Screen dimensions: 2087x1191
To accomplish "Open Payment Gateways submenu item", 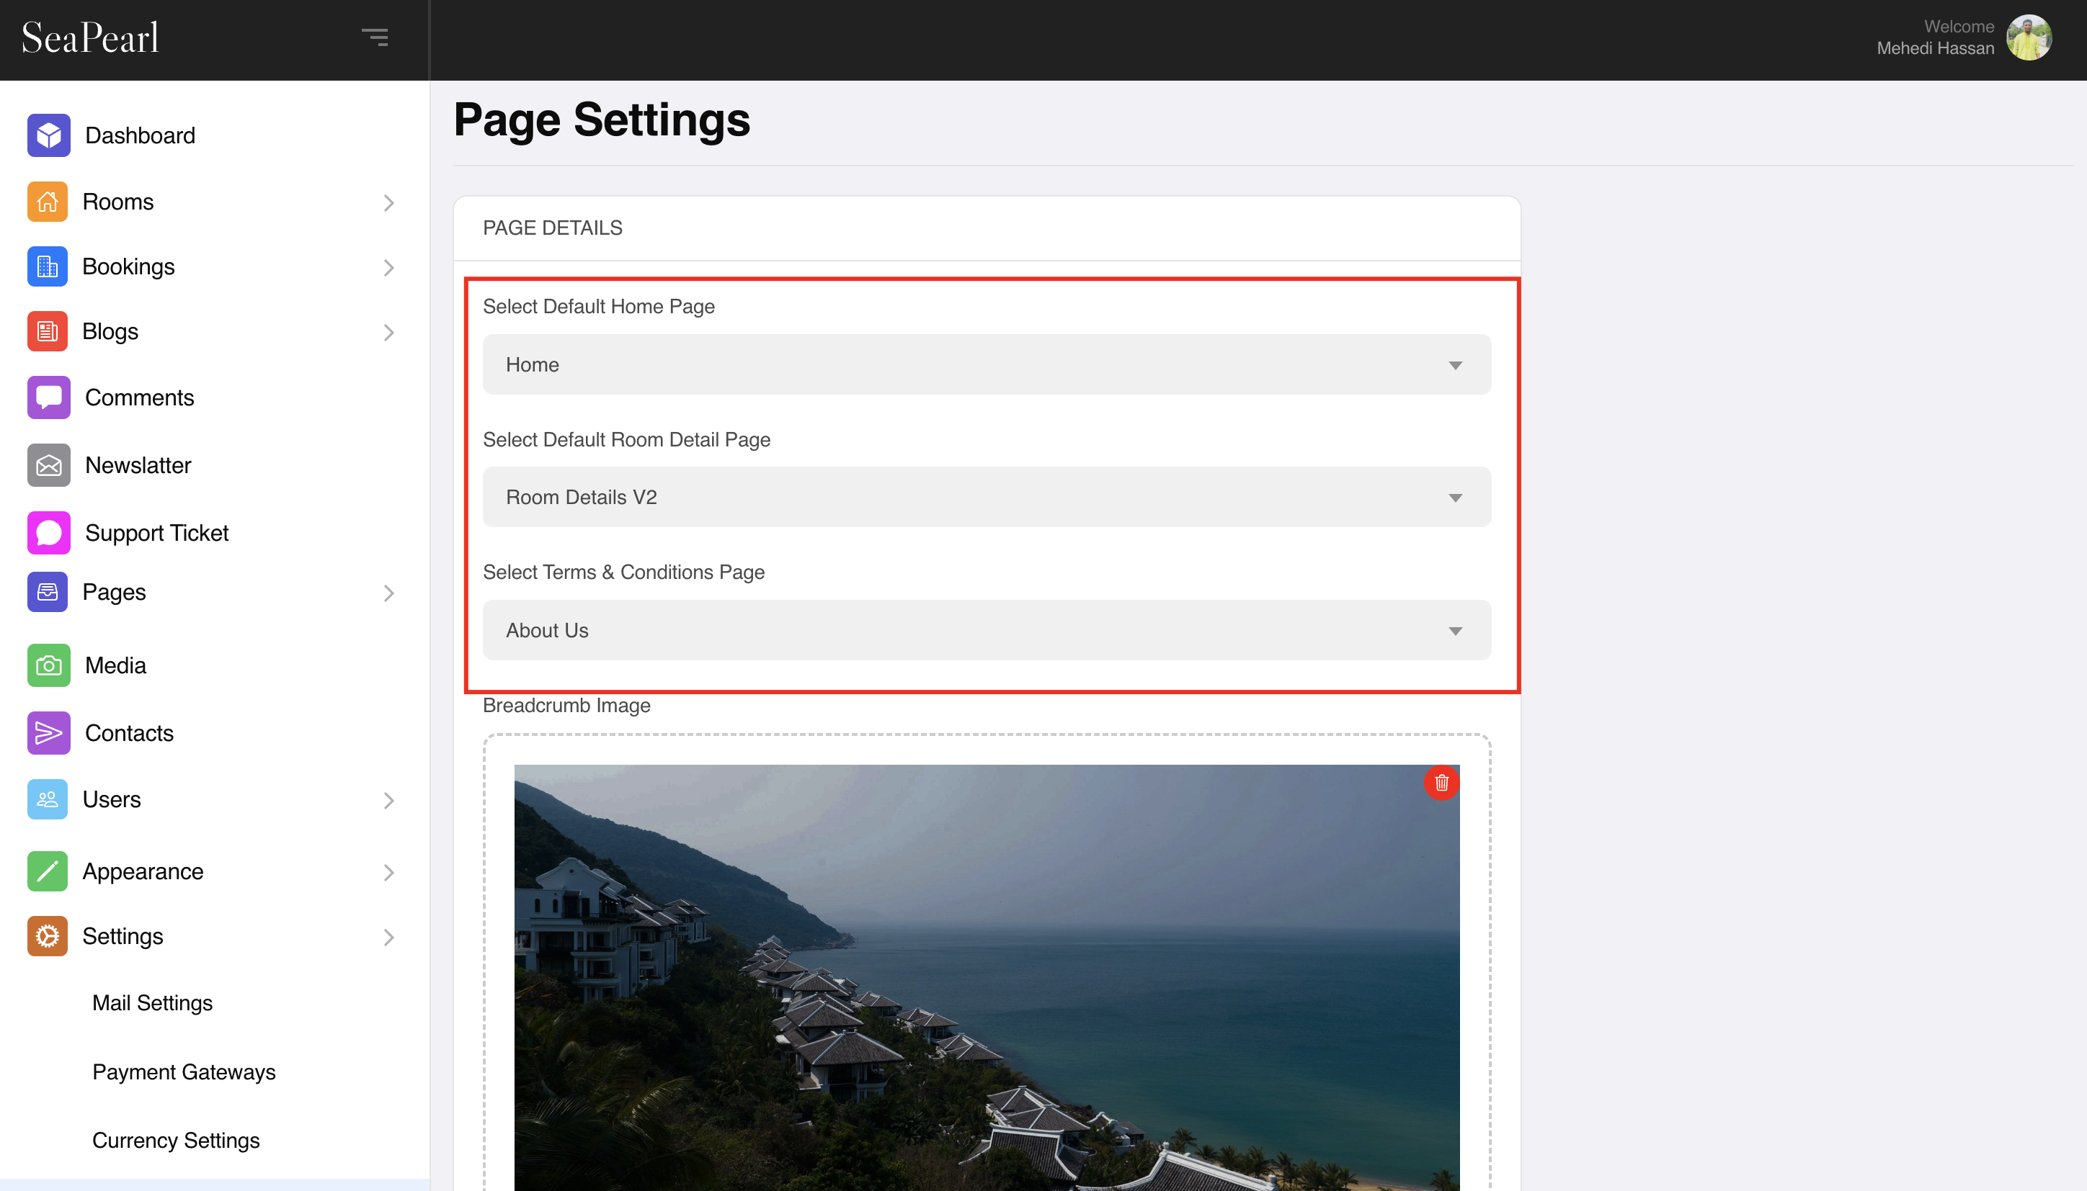I will (184, 1071).
